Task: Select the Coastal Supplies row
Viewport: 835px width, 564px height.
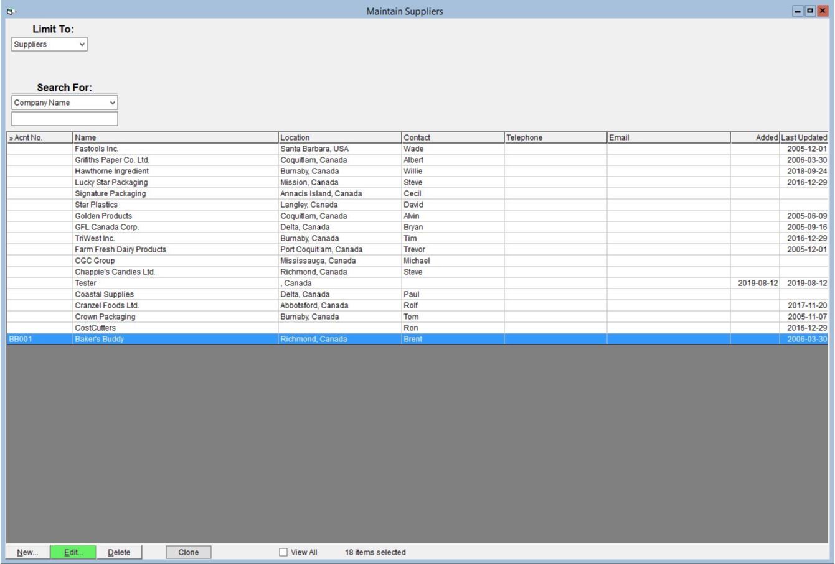Action: point(417,294)
